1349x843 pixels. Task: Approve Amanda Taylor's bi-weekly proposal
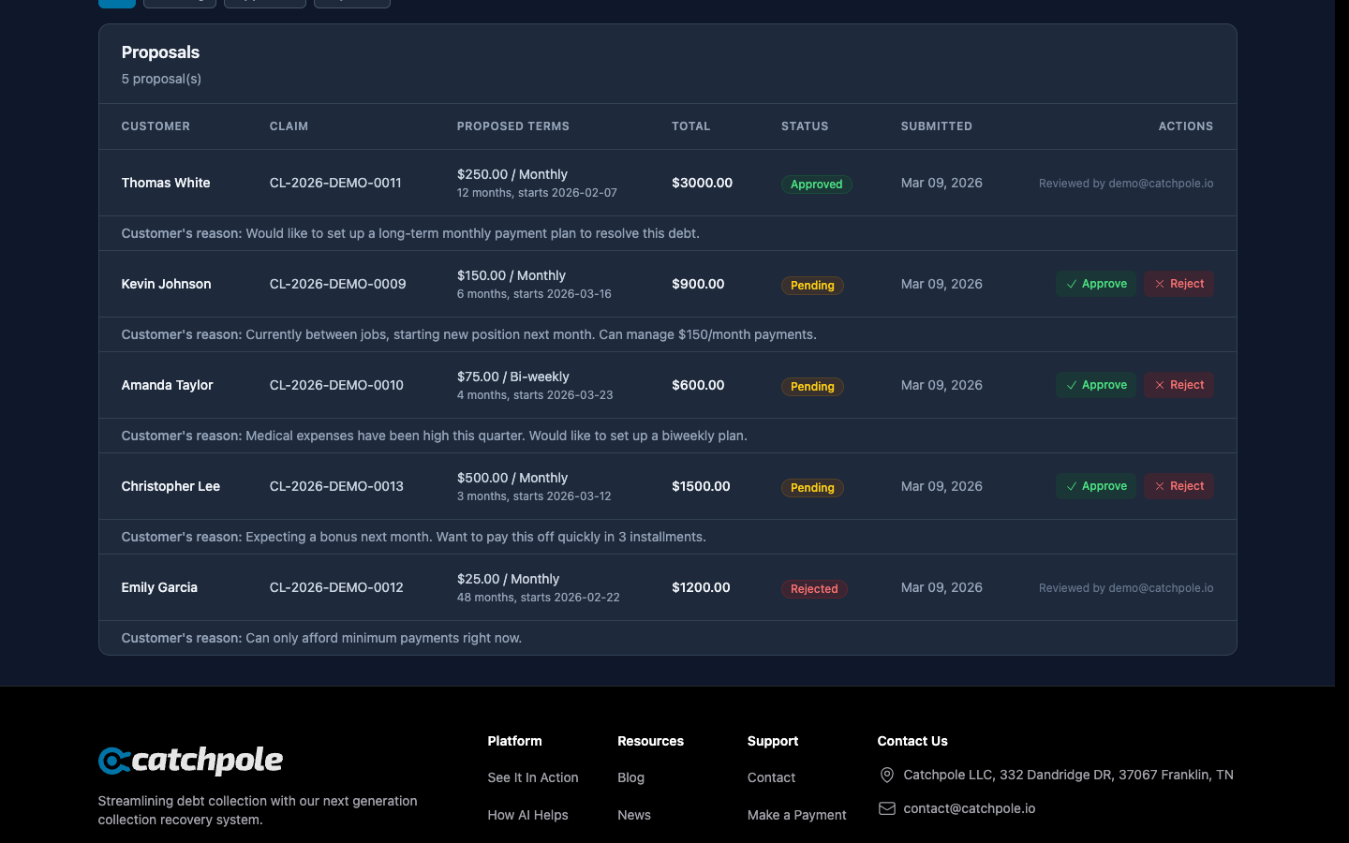point(1095,385)
